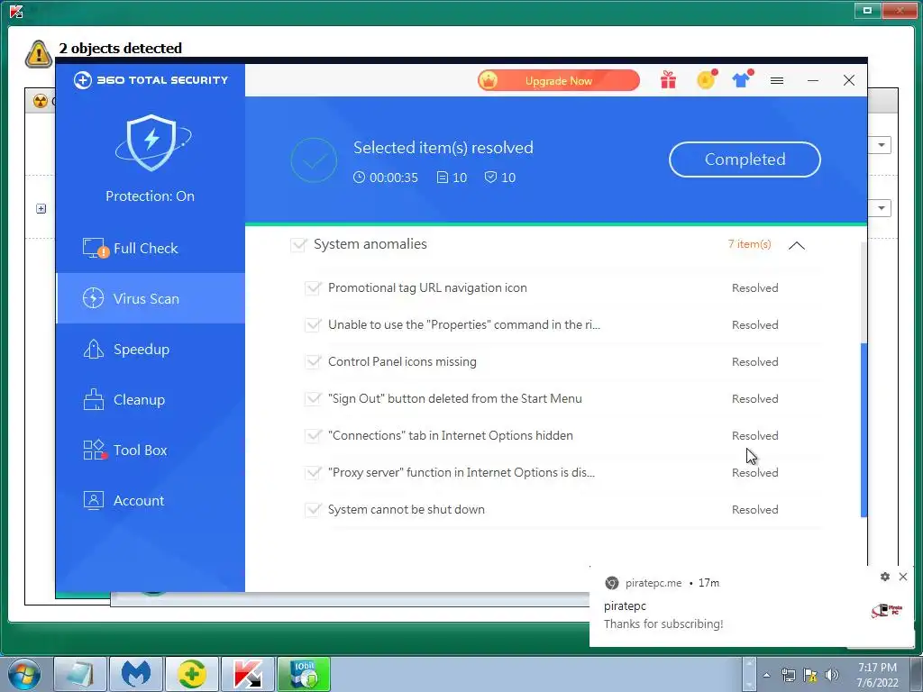Open the lower dropdown in Kaspersky window
The width and height of the screenshot is (923, 692).
pyautogui.click(x=882, y=208)
